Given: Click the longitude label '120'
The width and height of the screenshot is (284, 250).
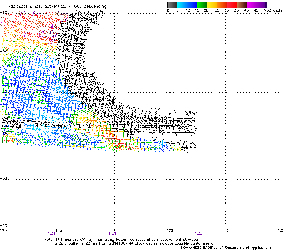Looking at the screenshot, I should point(3,230).
